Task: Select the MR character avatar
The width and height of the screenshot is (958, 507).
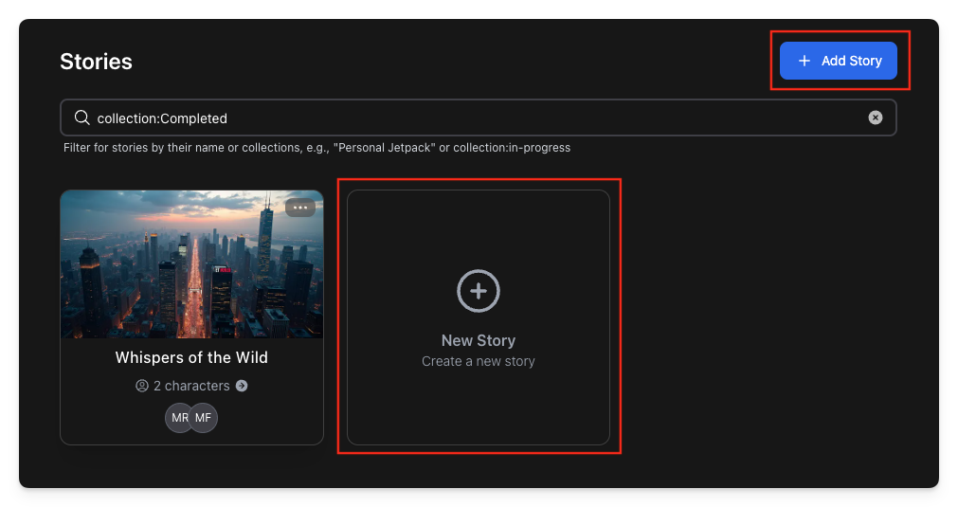Action: click(179, 417)
